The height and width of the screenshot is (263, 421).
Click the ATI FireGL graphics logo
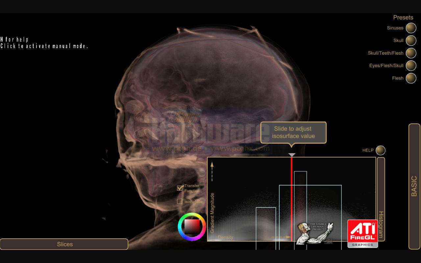tap(362, 233)
